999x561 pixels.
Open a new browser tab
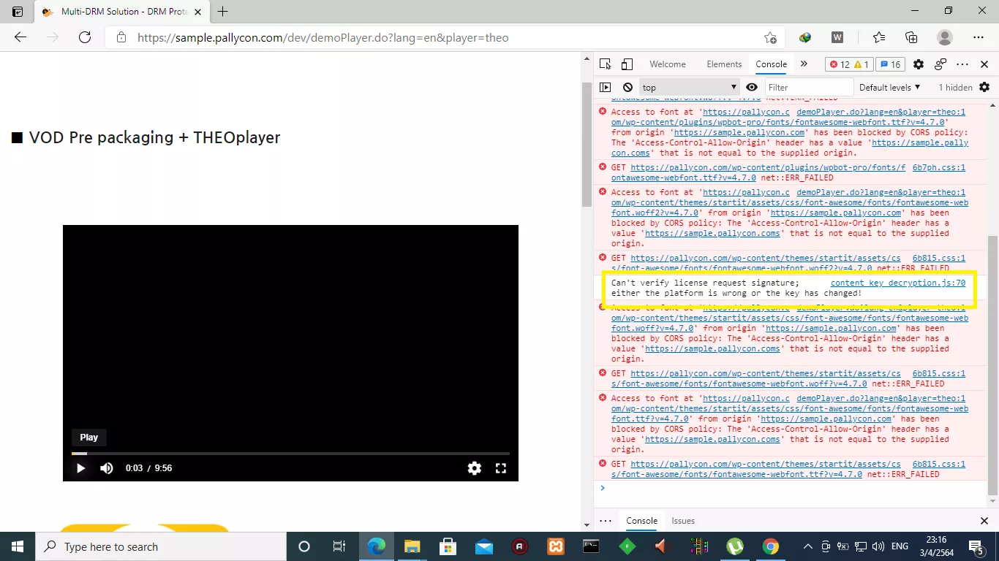pos(223,11)
